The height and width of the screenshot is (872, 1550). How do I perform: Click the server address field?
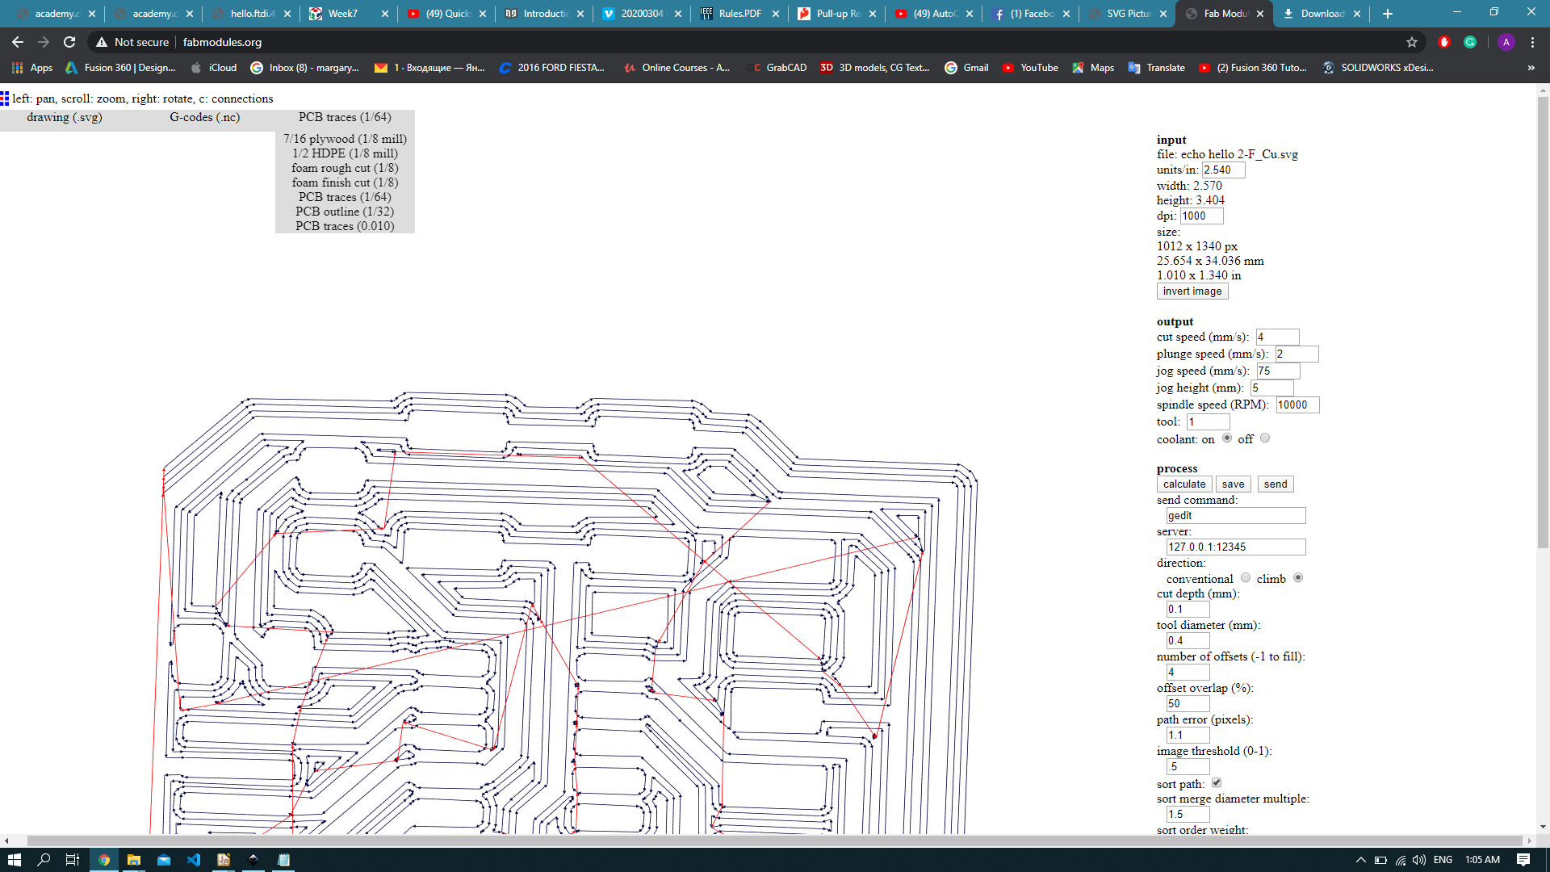[1236, 547]
